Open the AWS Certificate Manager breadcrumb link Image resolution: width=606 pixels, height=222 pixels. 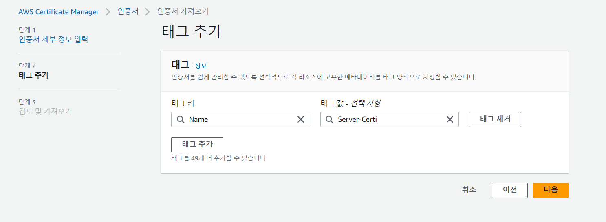[x=59, y=12]
